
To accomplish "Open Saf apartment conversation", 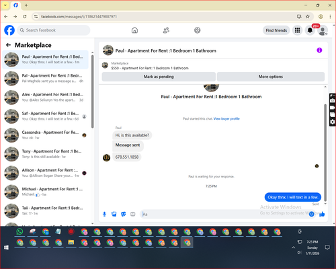I will tap(46, 116).
